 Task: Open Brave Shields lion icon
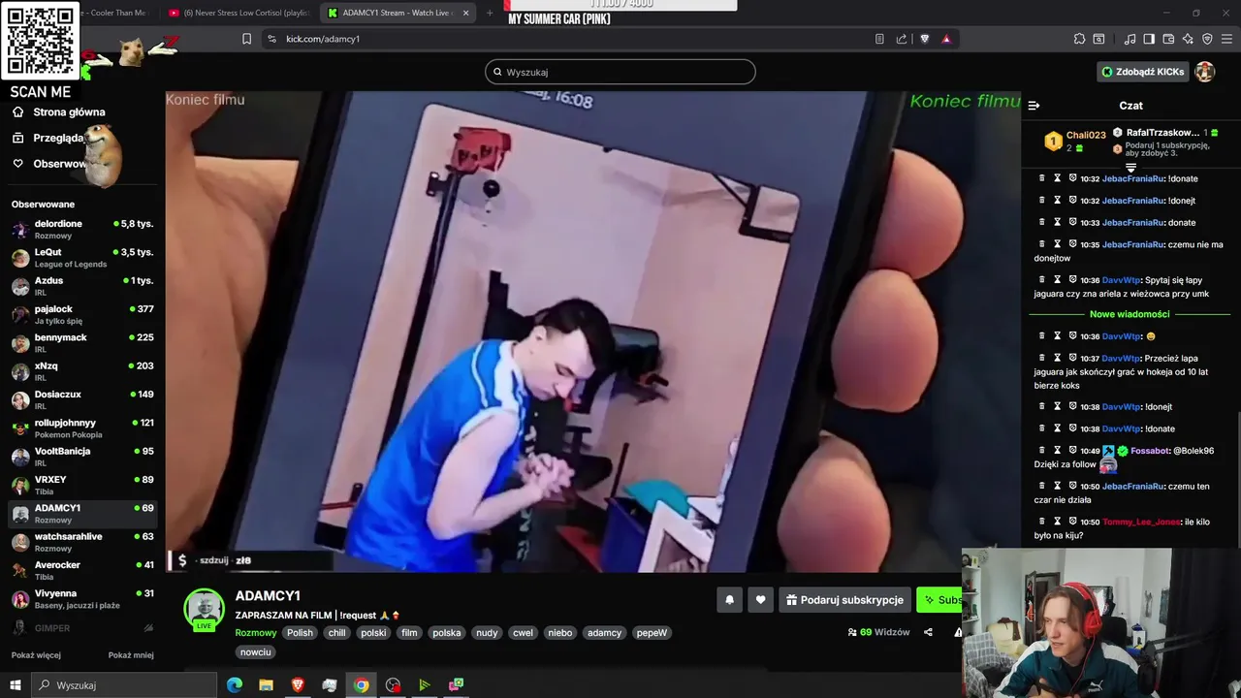(924, 39)
